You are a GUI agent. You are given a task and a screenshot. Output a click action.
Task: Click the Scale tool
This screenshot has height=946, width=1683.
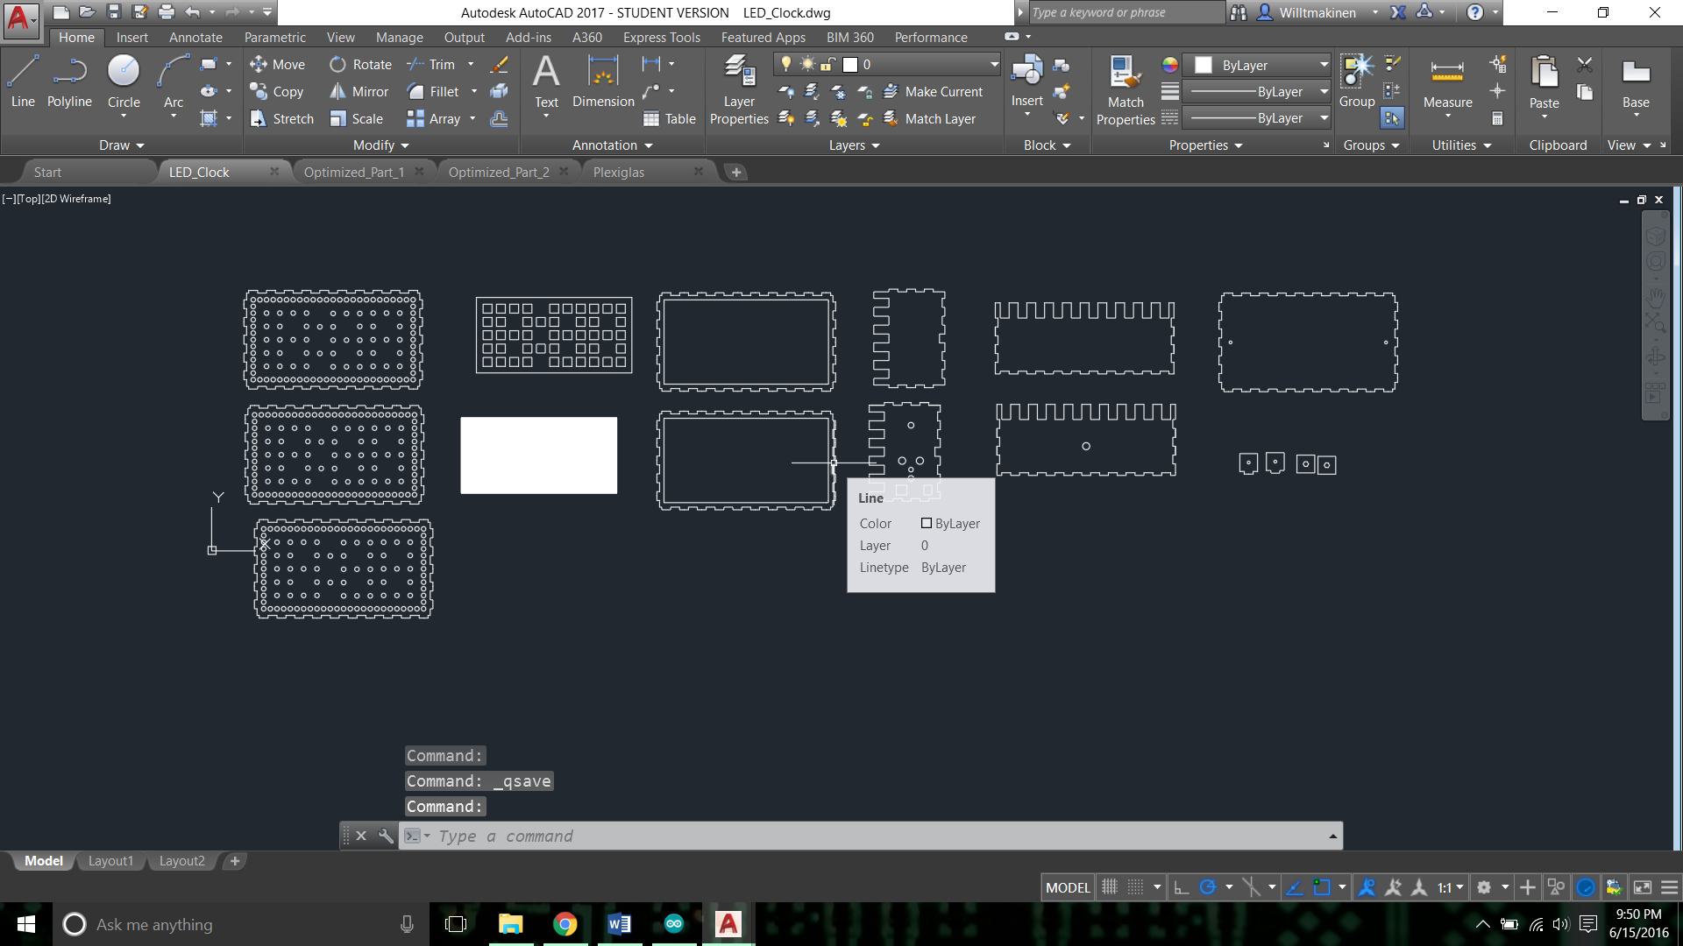coord(356,118)
